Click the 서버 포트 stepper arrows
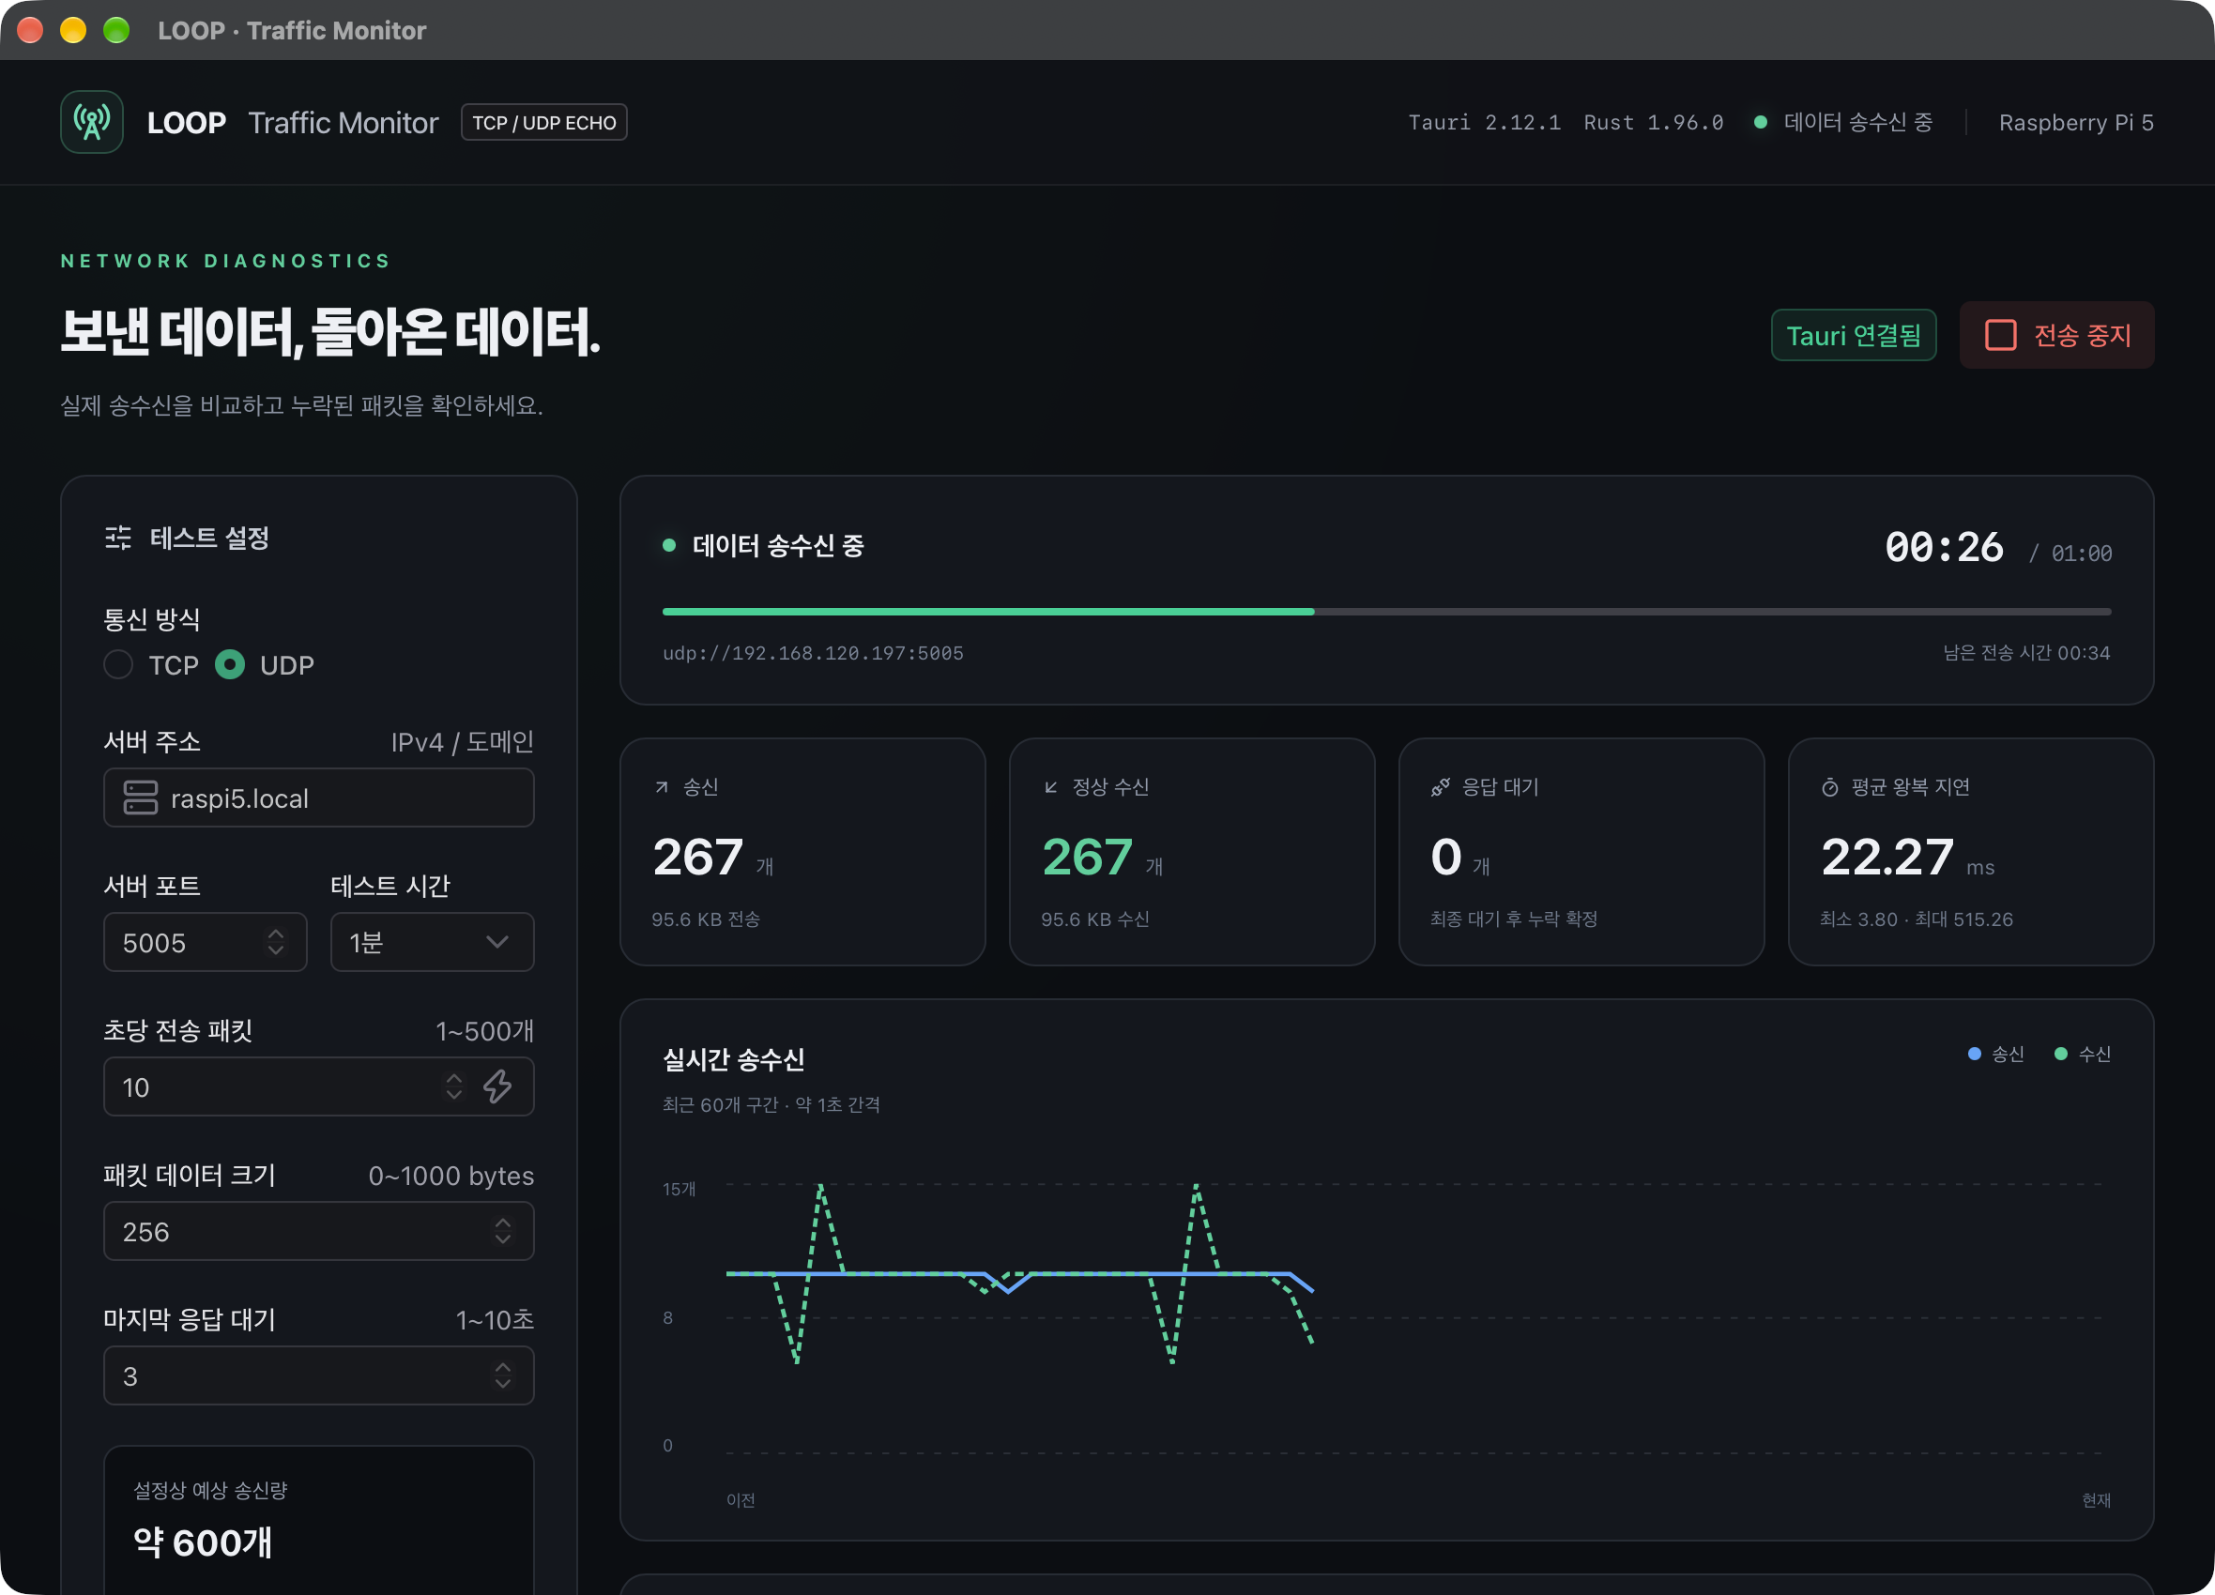 (275, 942)
